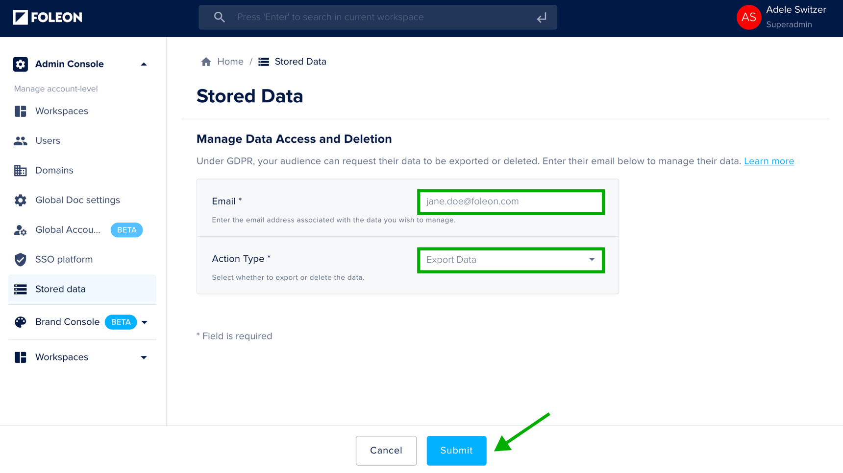
Task: Click the Stored data sidebar icon
Action: click(21, 289)
